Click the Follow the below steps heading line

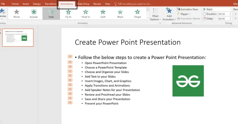pos(142,58)
